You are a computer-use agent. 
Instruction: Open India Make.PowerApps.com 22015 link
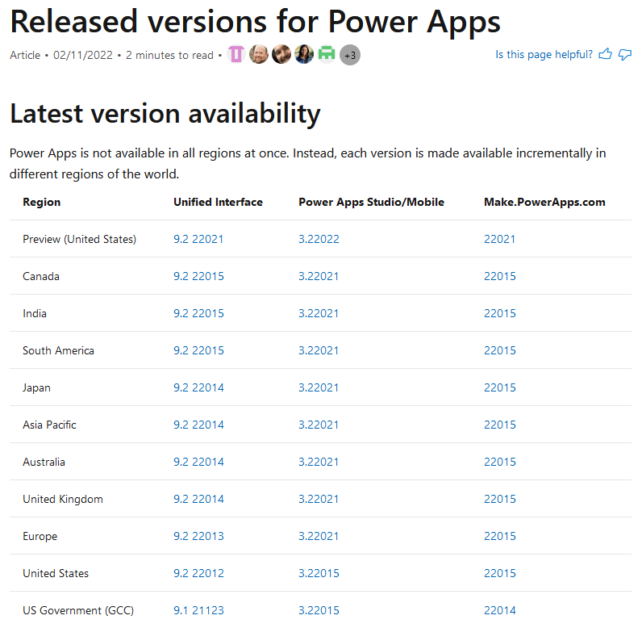tap(500, 313)
